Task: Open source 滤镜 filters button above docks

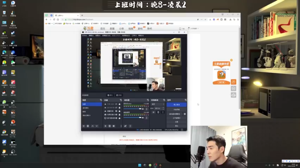Action: (x=119, y=95)
